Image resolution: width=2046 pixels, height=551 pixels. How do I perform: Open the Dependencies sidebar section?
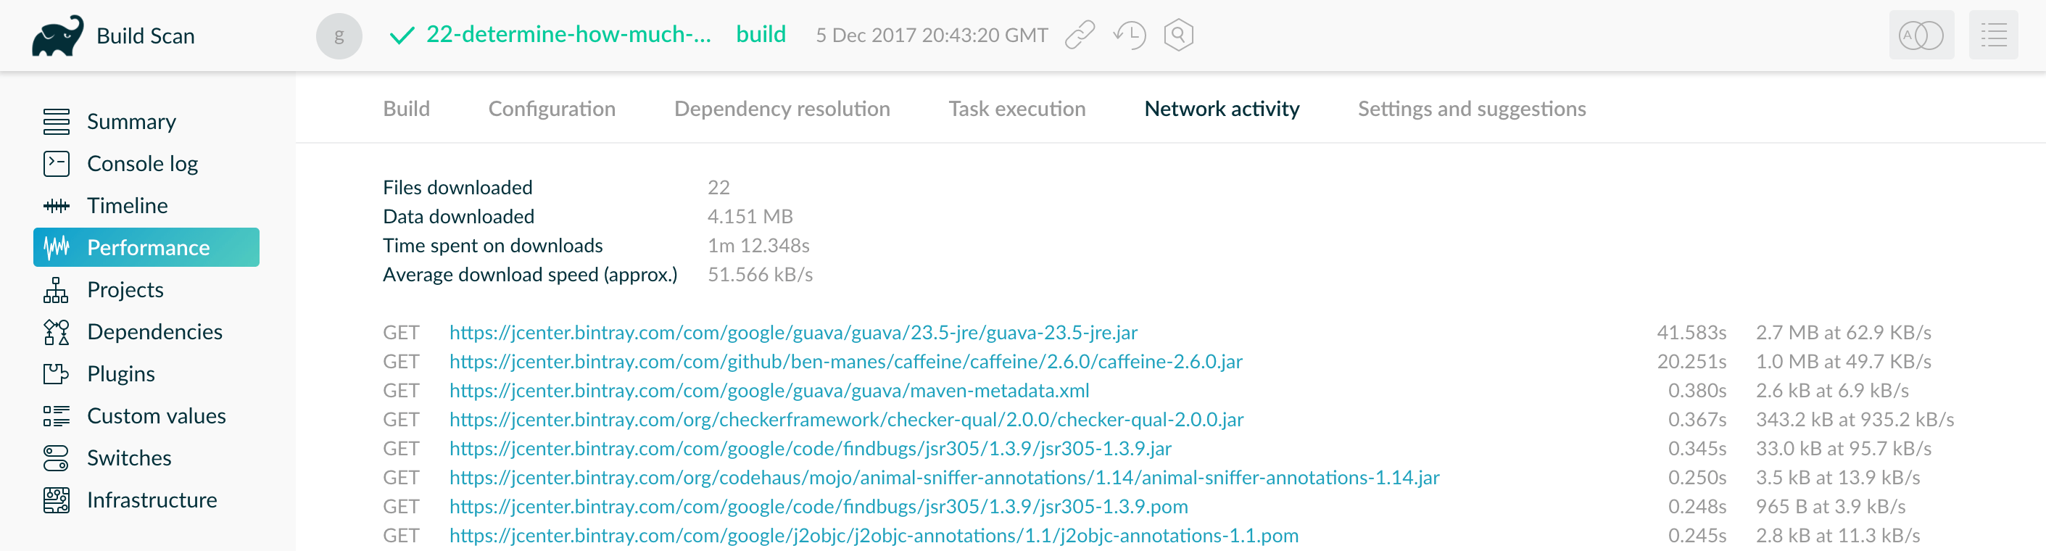pos(155,331)
